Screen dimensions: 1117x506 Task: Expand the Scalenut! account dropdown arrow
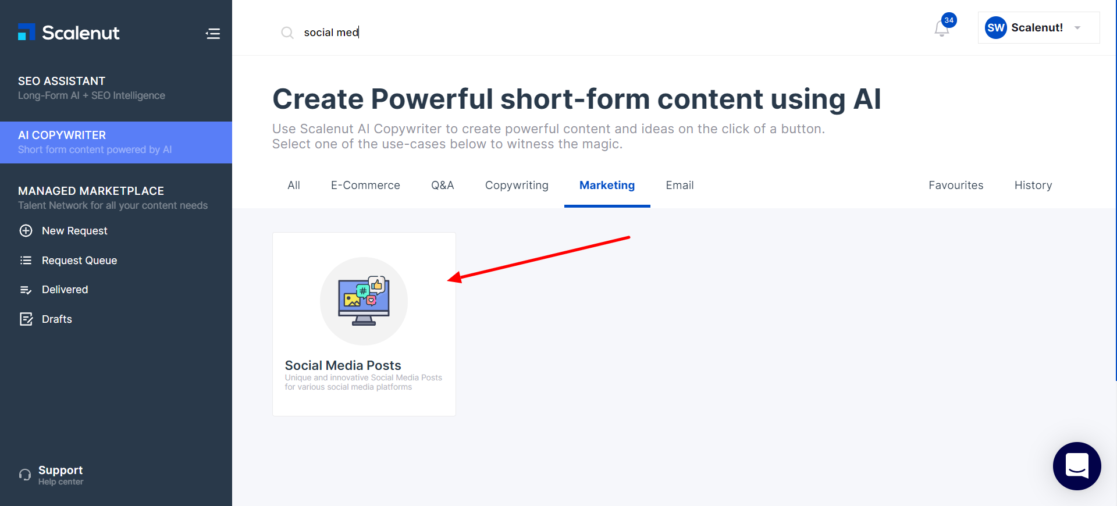(x=1077, y=28)
